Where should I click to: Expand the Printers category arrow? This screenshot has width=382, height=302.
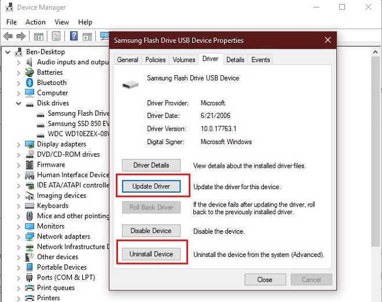click(19, 298)
